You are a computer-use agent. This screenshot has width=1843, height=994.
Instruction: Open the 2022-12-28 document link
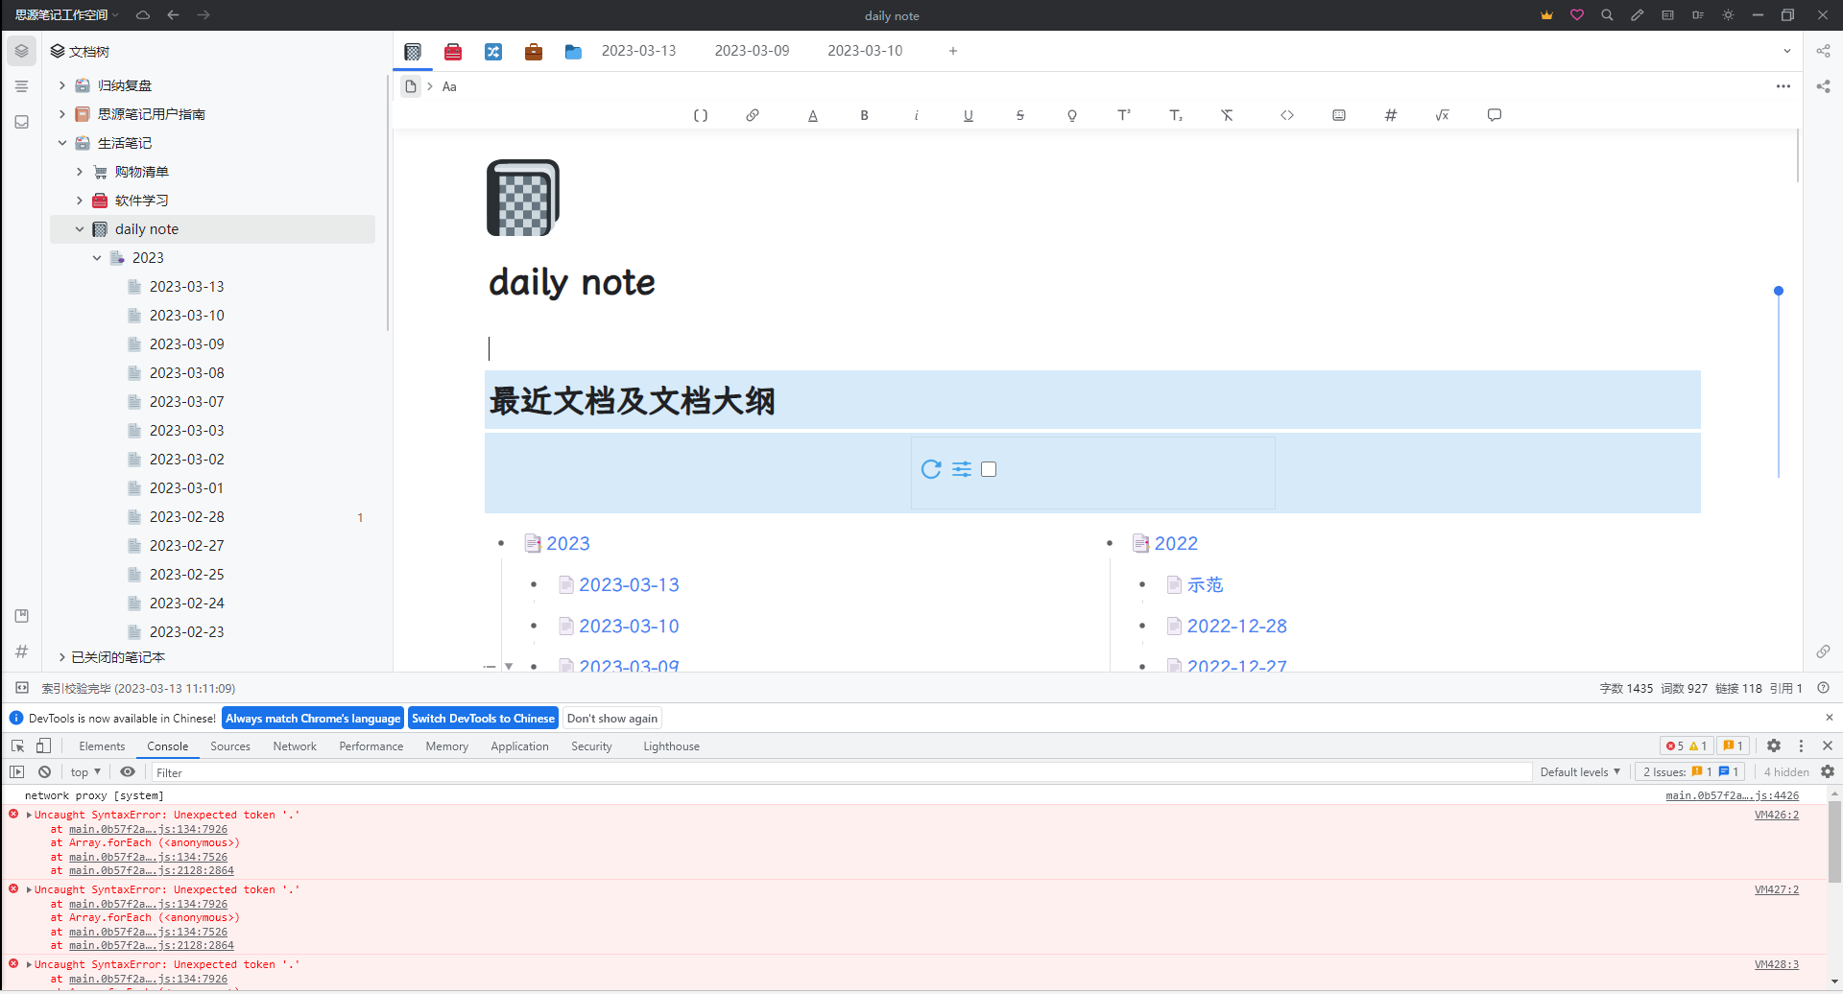1236,626
